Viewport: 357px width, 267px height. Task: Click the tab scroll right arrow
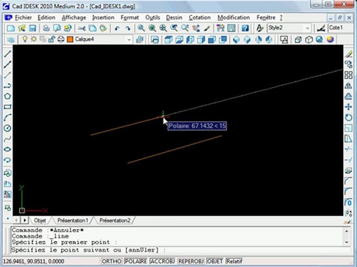[25, 220]
